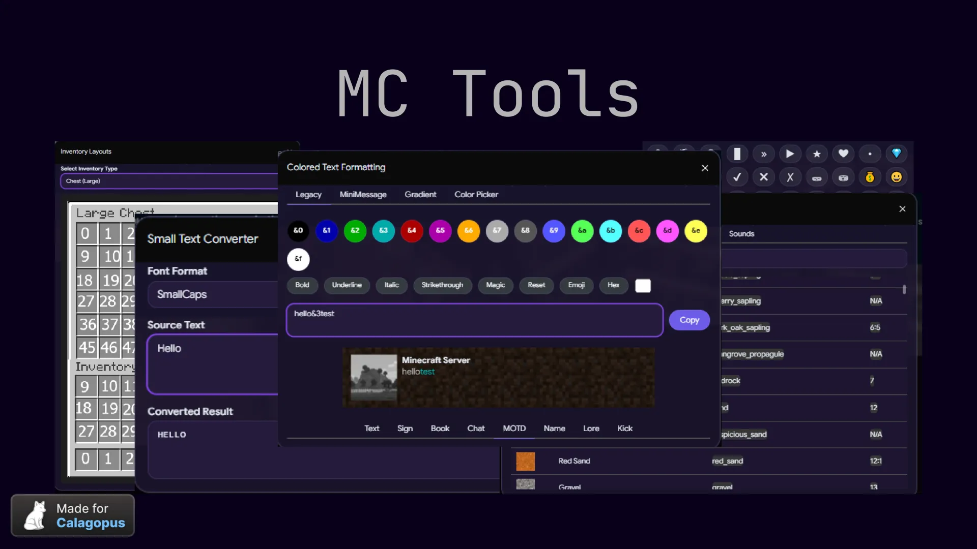Screen dimensions: 977x549
Task: Select the MOTD preview tab
Action: [514, 429]
